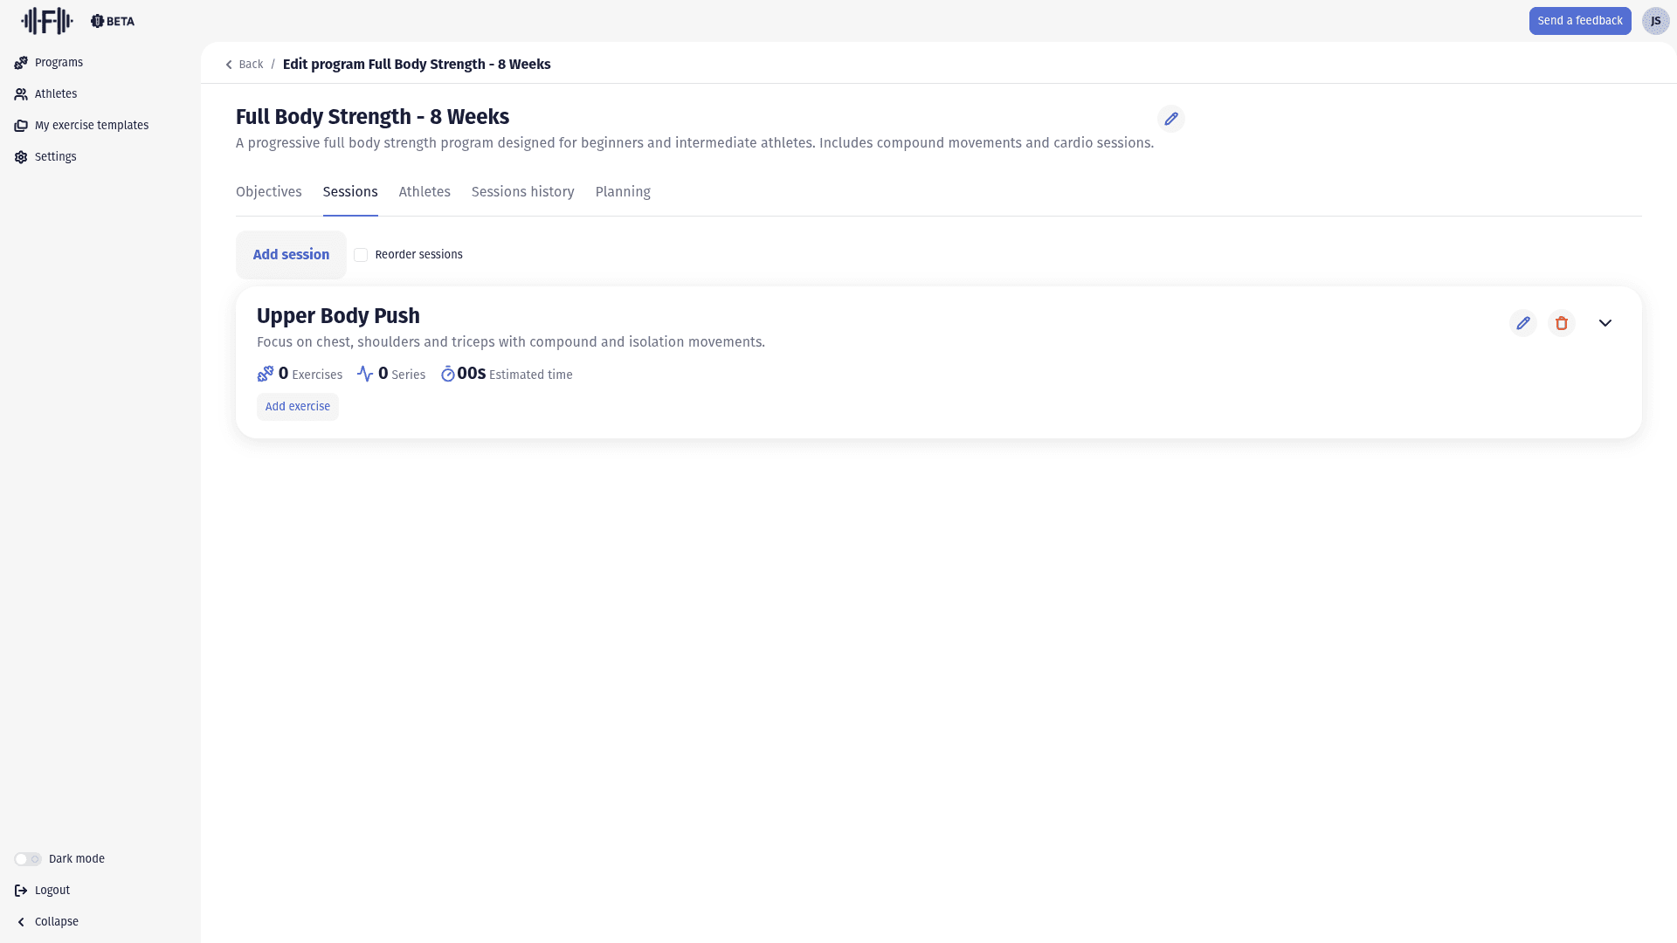Enable the Reorder sessions checkbox

361,255
